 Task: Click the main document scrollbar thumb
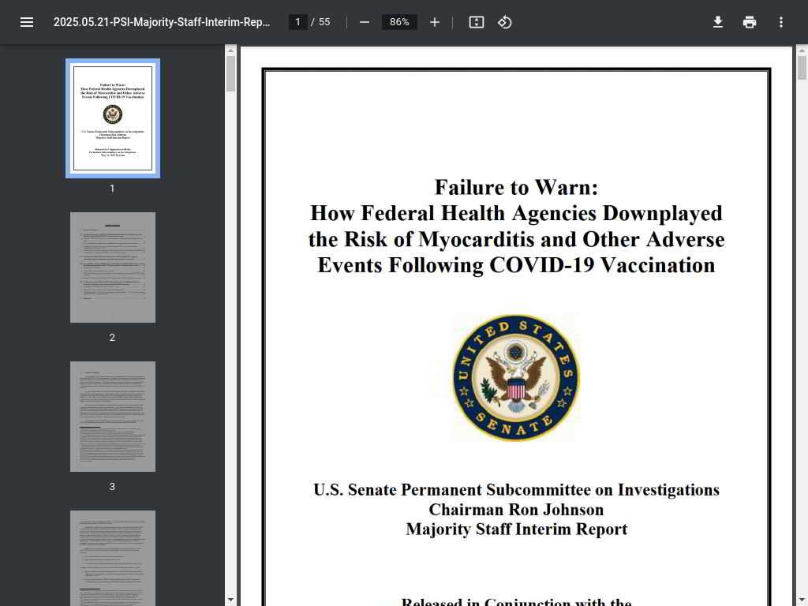[x=802, y=68]
